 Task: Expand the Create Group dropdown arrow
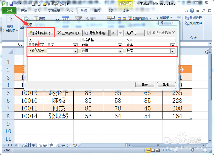coord(171,18)
